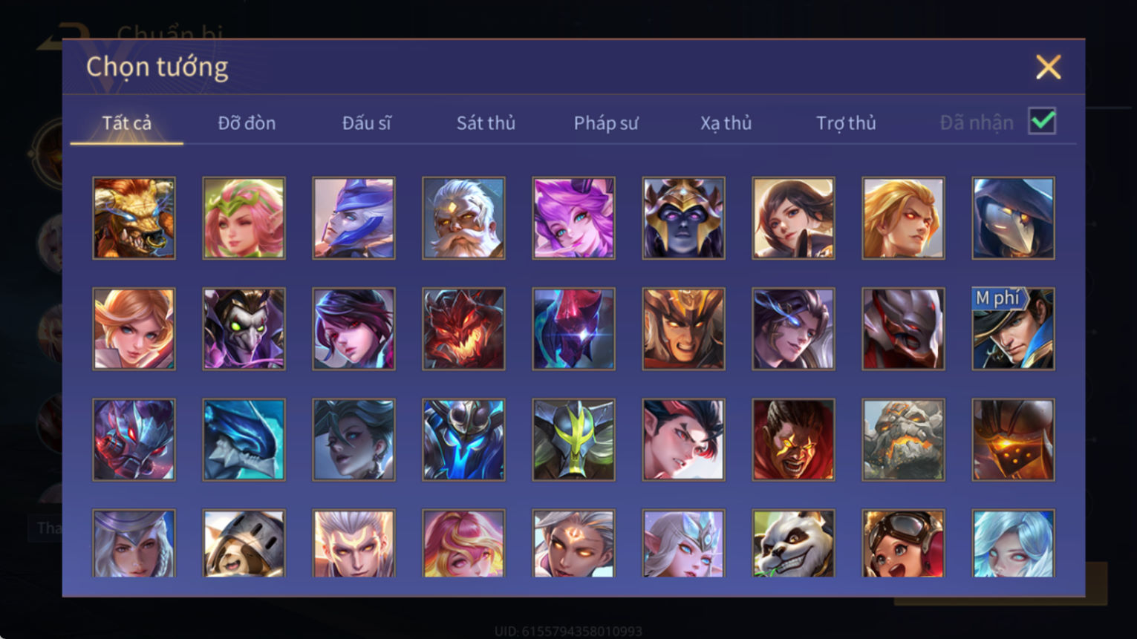Select the goggles-wearing pilot girl hero
The width and height of the screenshot is (1137, 639).
(903, 543)
